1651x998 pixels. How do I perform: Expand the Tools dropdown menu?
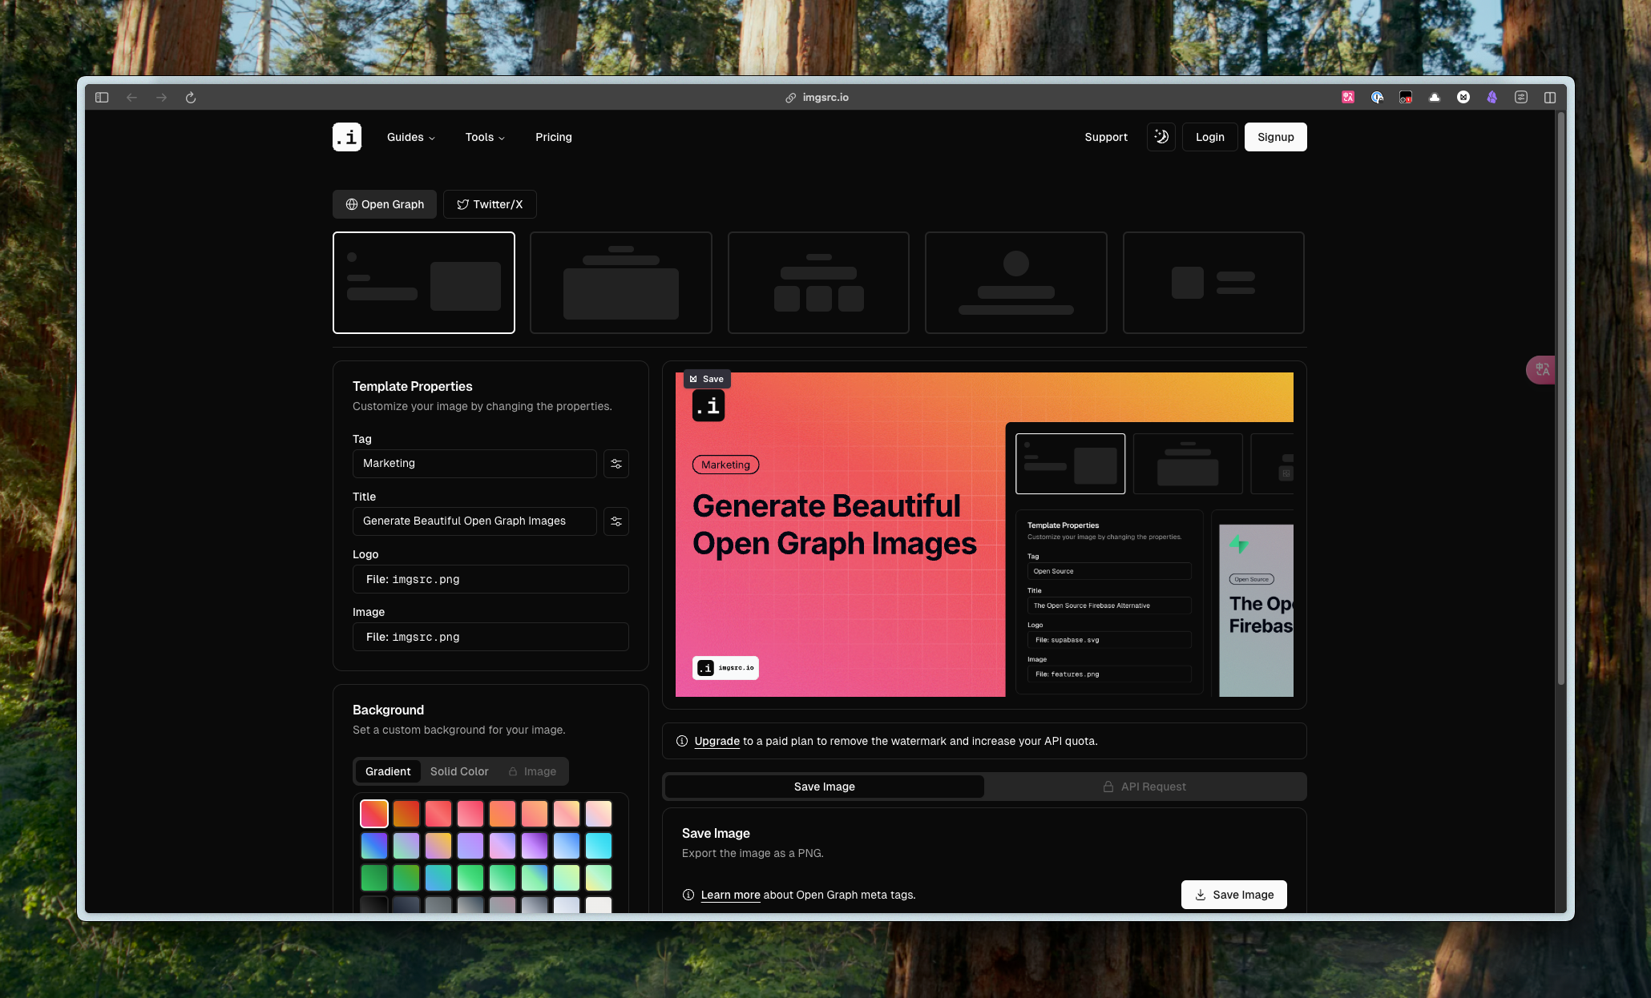point(485,137)
